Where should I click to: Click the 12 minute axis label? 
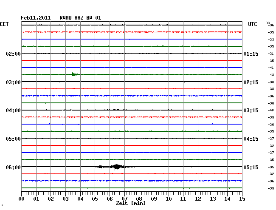pos(198,199)
